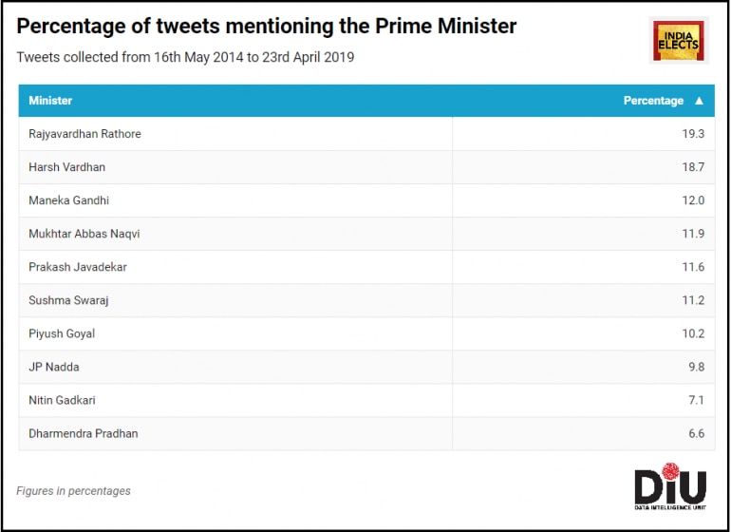
Task: Select the Harsh Vardhan row
Action: tap(66, 167)
